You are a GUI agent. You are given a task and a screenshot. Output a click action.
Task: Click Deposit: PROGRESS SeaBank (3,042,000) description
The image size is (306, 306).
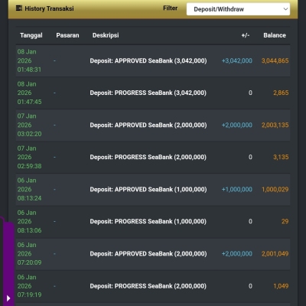pyautogui.click(x=148, y=93)
